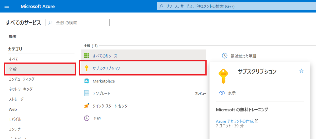
Task: Click the クイック スタート センター rocket icon
Action: point(87,106)
